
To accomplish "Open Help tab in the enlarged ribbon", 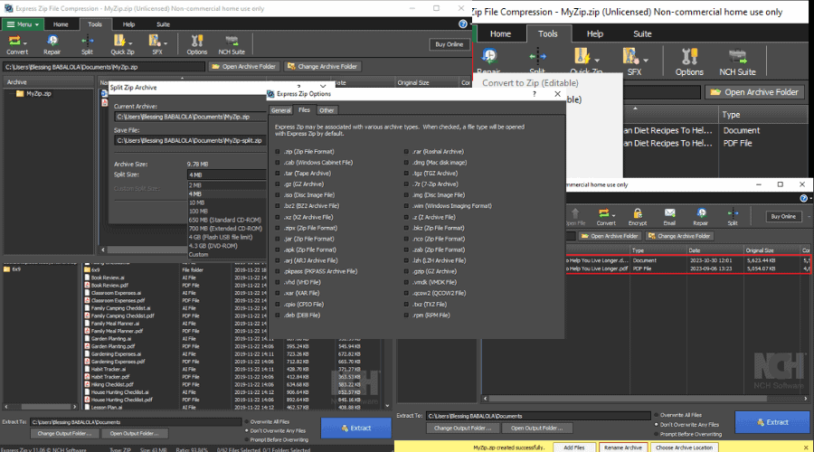I will [595, 33].
